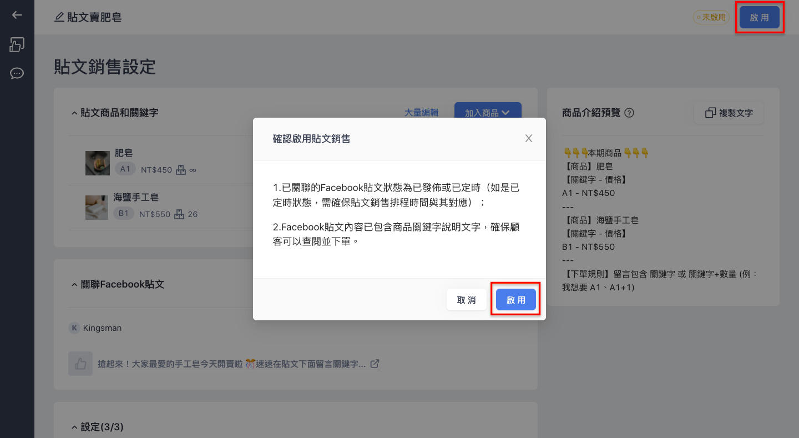
Task: Click the Kingsman page avatar K
Action: pos(74,328)
